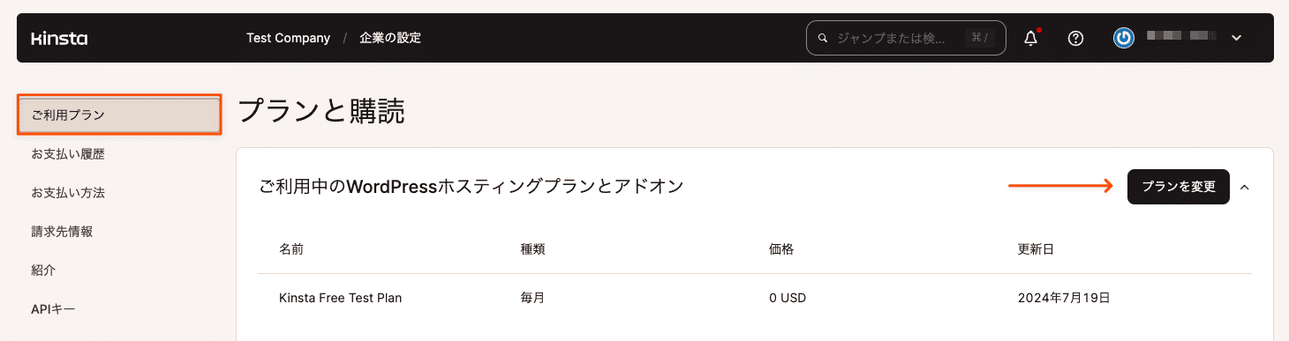Focus the ジャンプまたは検索 search field
1289x341 pixels.
(x=906, y=38)
